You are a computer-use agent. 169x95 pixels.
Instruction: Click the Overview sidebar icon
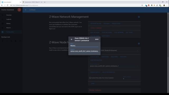tap(3, 15)
